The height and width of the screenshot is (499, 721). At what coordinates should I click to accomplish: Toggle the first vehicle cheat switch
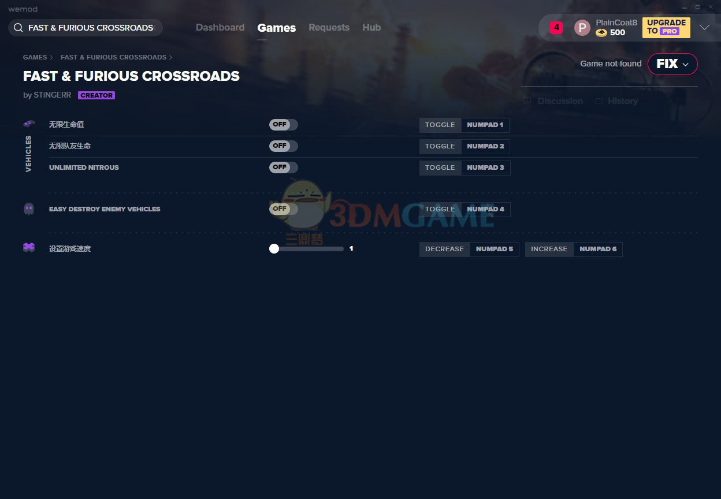283,125
